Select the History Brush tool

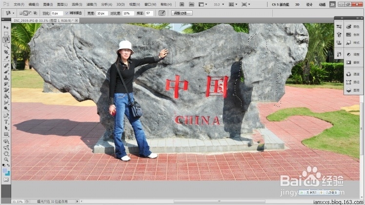[6, 84]
